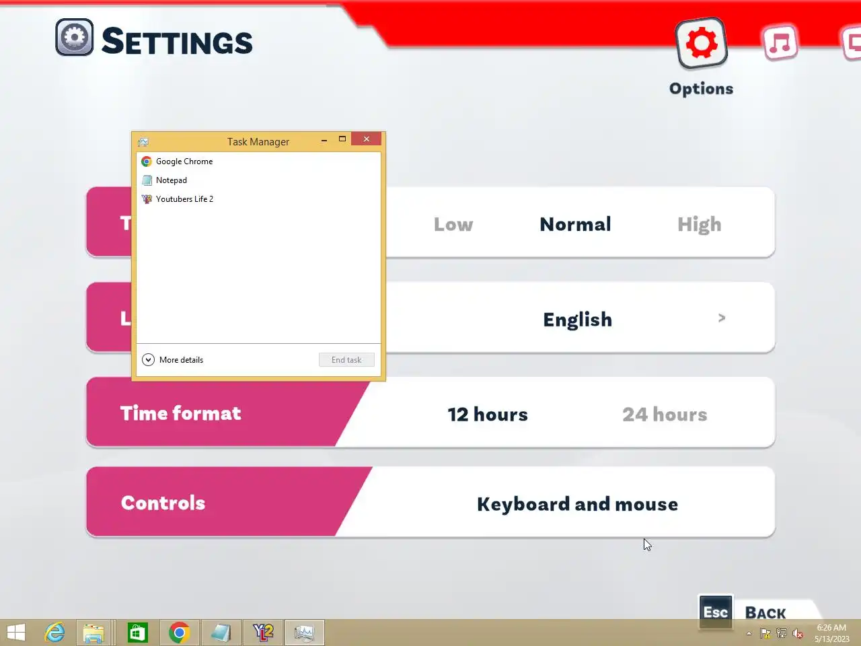Switch to Notepad on taskbar

click(x=221, y=633)
